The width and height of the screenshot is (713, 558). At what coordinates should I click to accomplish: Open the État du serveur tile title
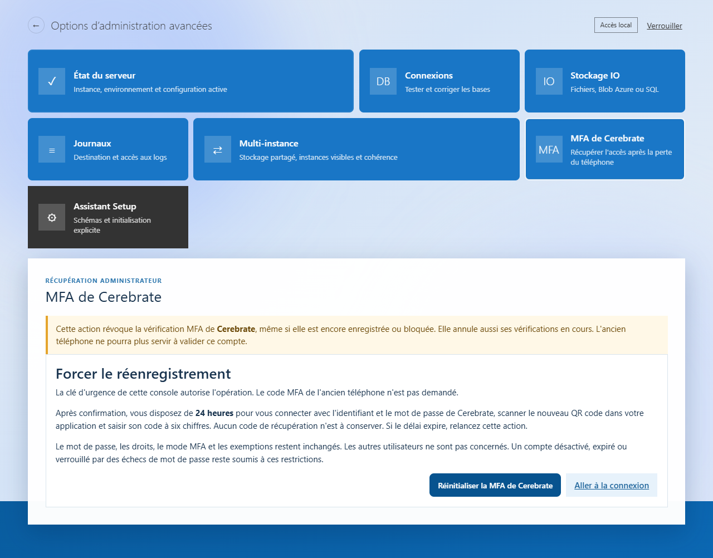(105, 76)
